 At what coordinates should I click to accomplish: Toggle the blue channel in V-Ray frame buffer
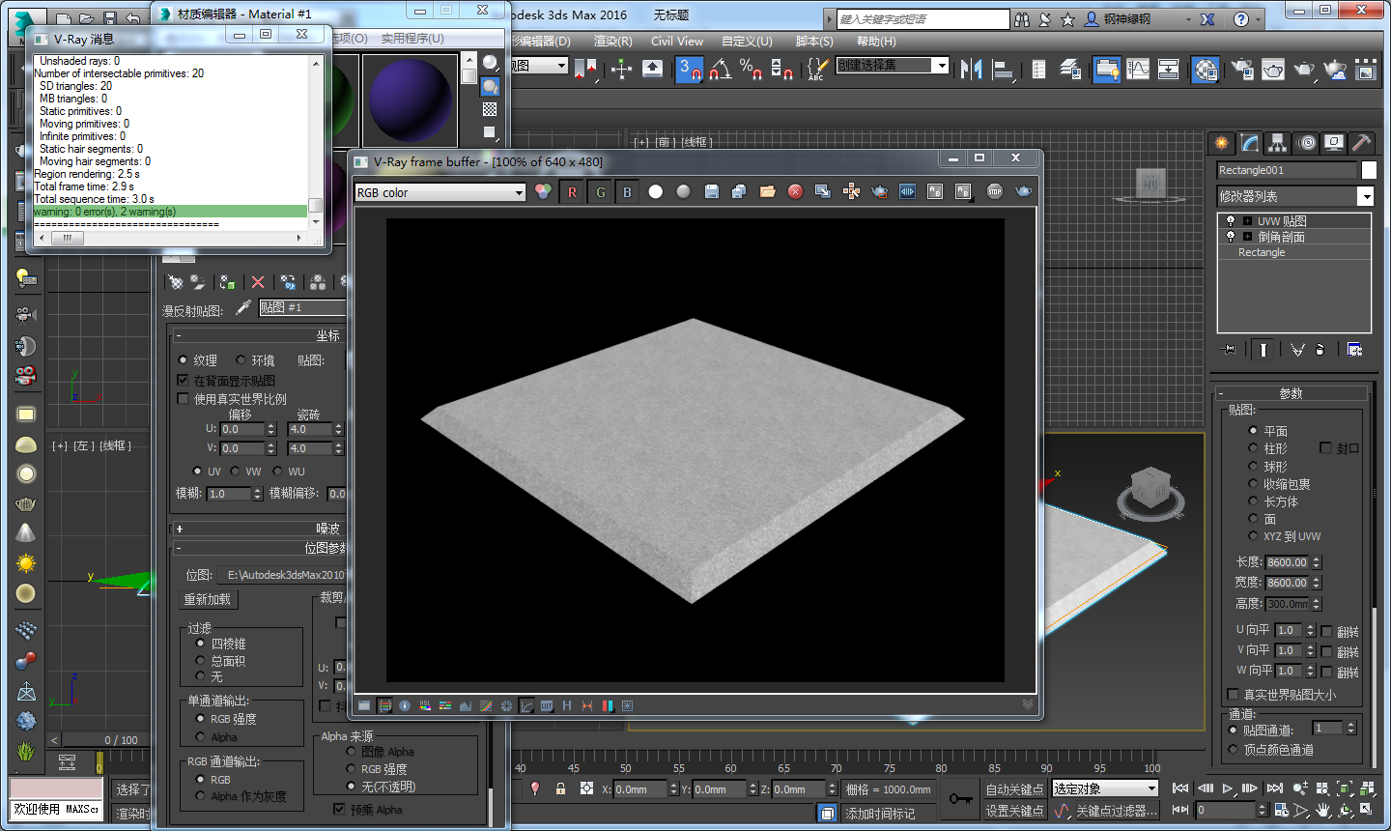[x=627, y=192]
